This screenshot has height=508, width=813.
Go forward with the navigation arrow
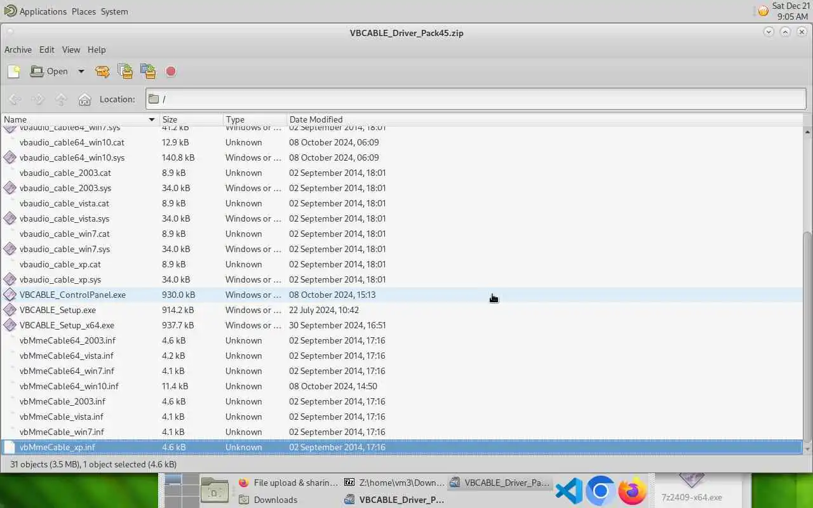38,99
